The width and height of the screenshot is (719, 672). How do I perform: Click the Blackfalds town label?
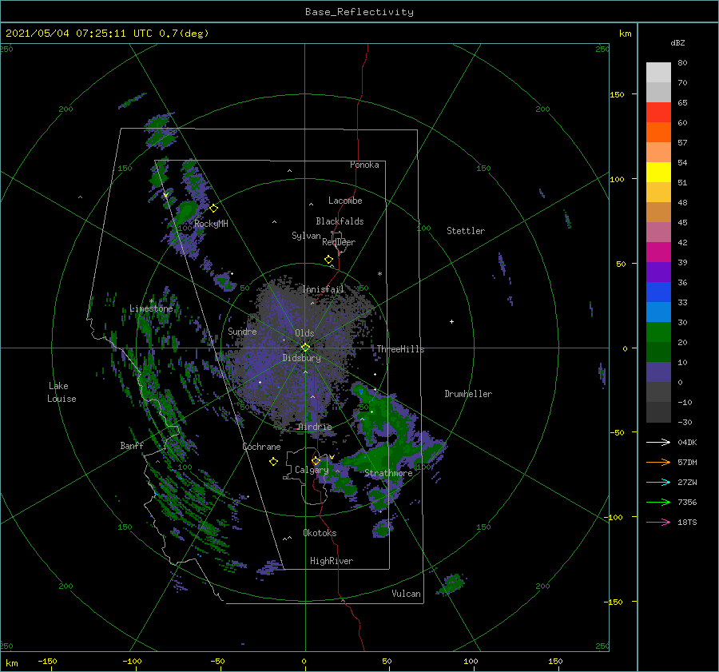(340, 221)
